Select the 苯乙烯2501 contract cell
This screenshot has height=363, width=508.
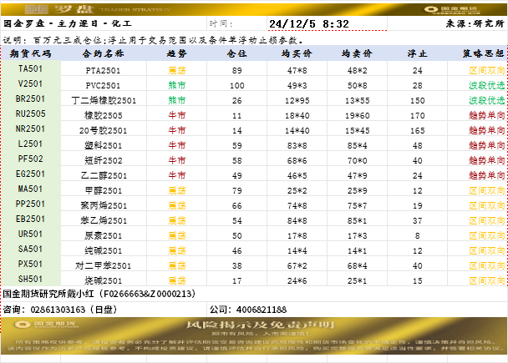104,220
